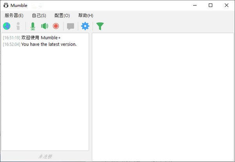Click the server information icon
The width and height of the screenshot is (235, 162).
click(x=18, y=26)
